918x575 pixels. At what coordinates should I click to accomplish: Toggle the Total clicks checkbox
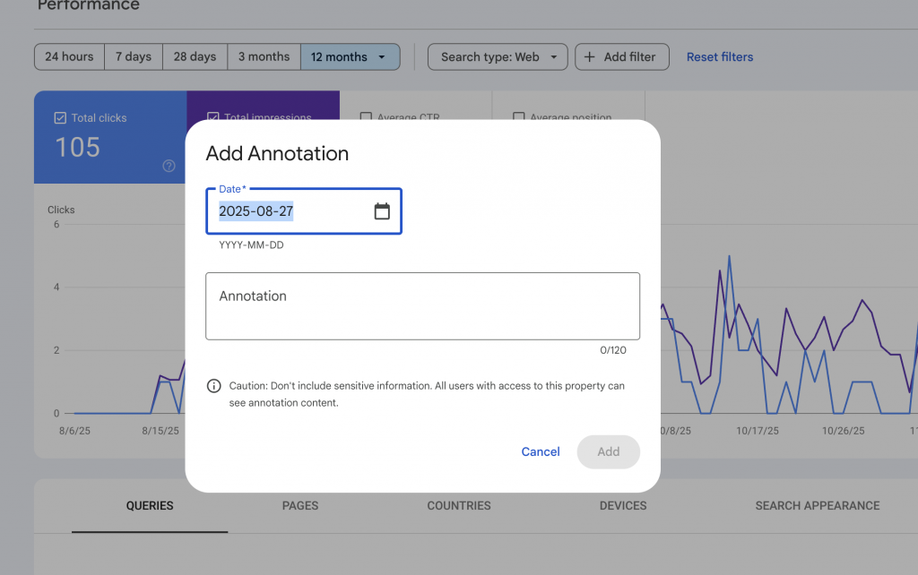click(60, 117)
